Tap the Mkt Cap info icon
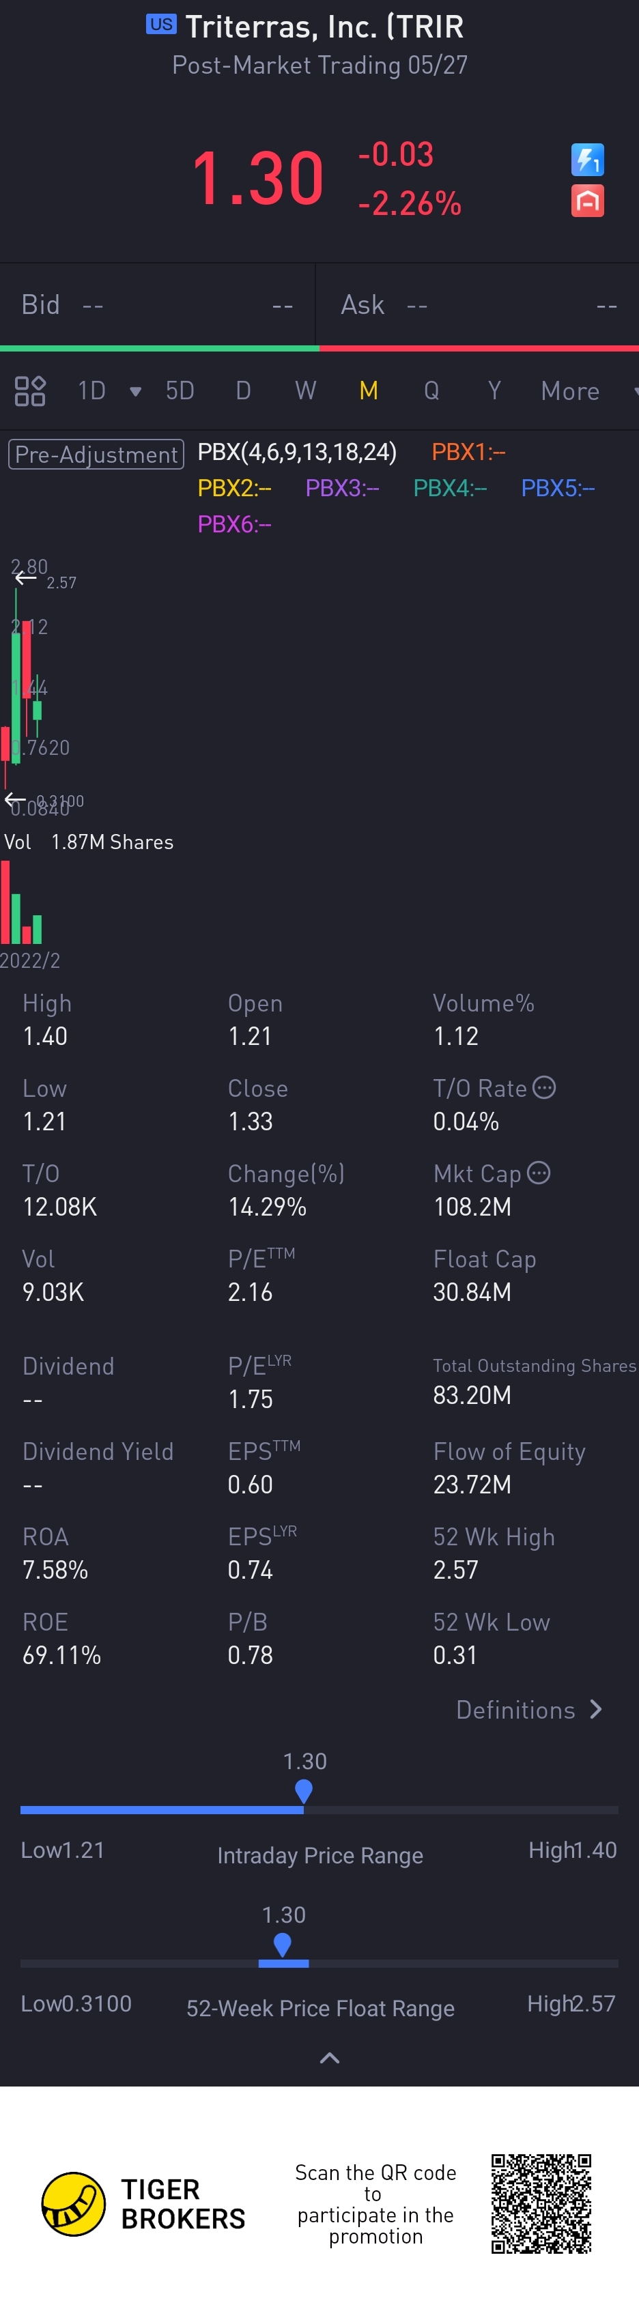 point(538,1173)
